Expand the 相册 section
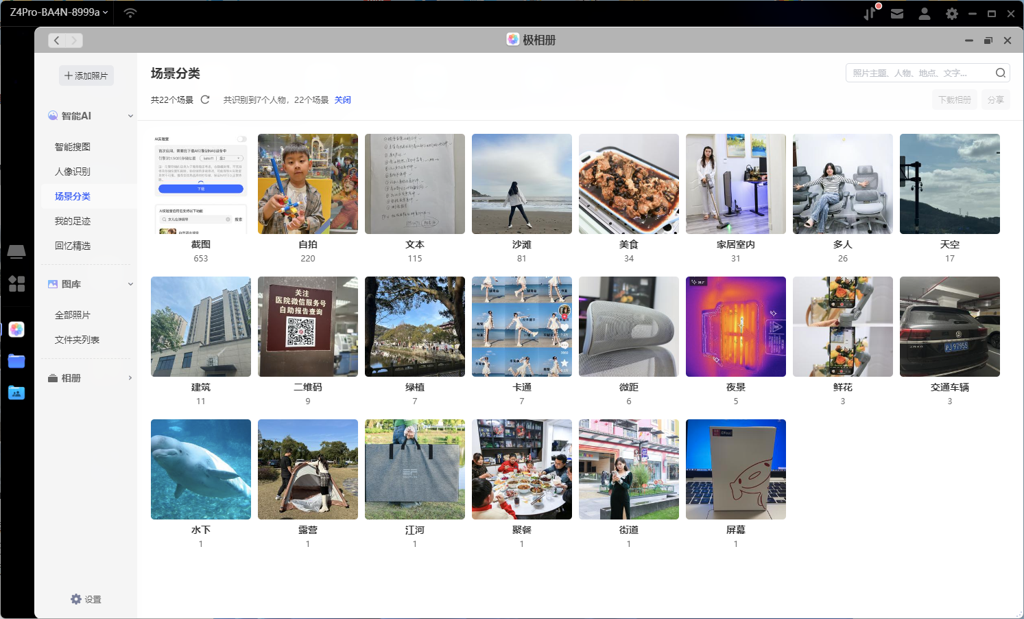 [x=130, y=378]
